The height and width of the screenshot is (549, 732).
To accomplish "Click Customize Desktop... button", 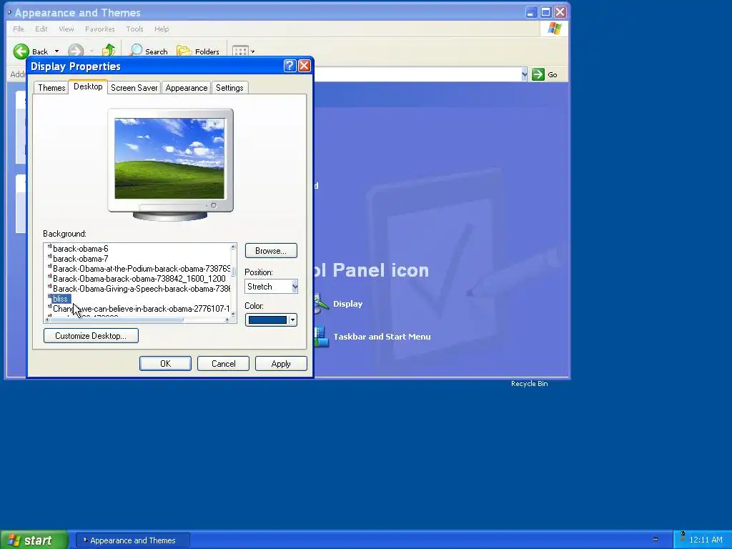I will 91,336.
